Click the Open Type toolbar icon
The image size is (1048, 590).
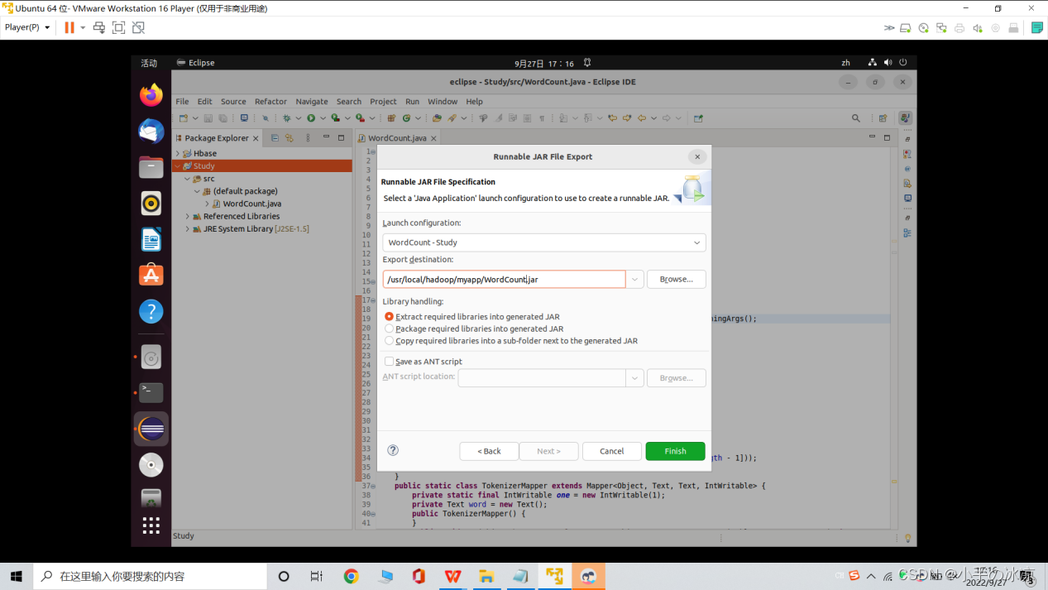click(x=437, y=118)
